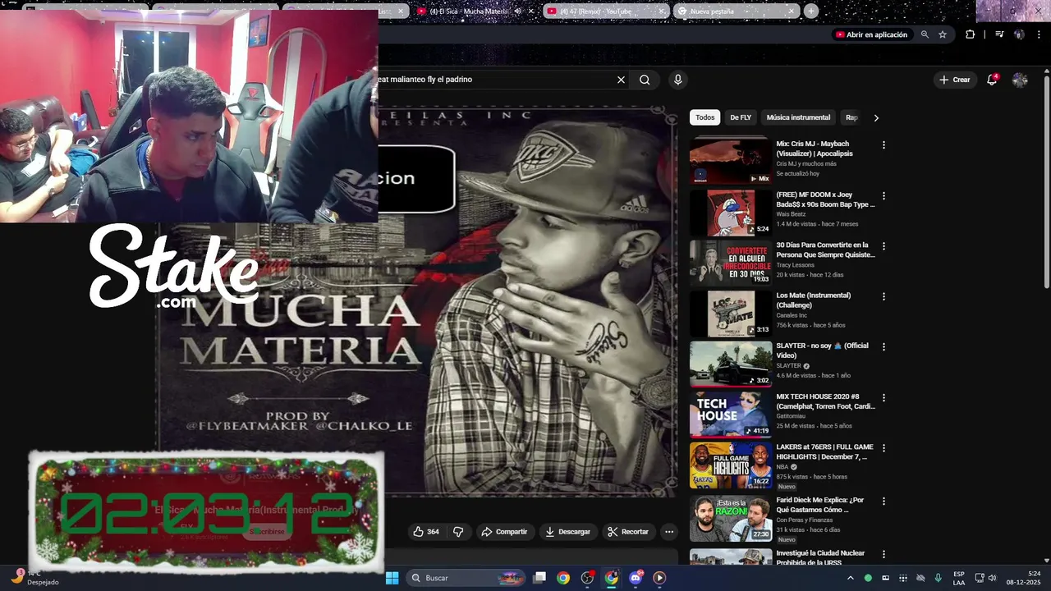Dislike the Mucha Materia video
The width and height of the screenshot is (1051, 591).
[458, 532]
